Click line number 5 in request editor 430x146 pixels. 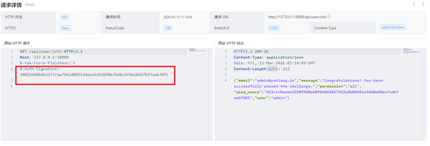click(x=12, y=81)
